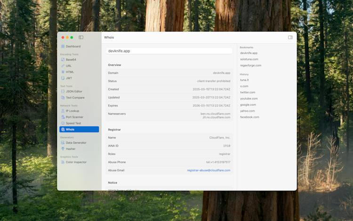
Task: Open solotuna.com bookmark
Action: click(249, 59)
